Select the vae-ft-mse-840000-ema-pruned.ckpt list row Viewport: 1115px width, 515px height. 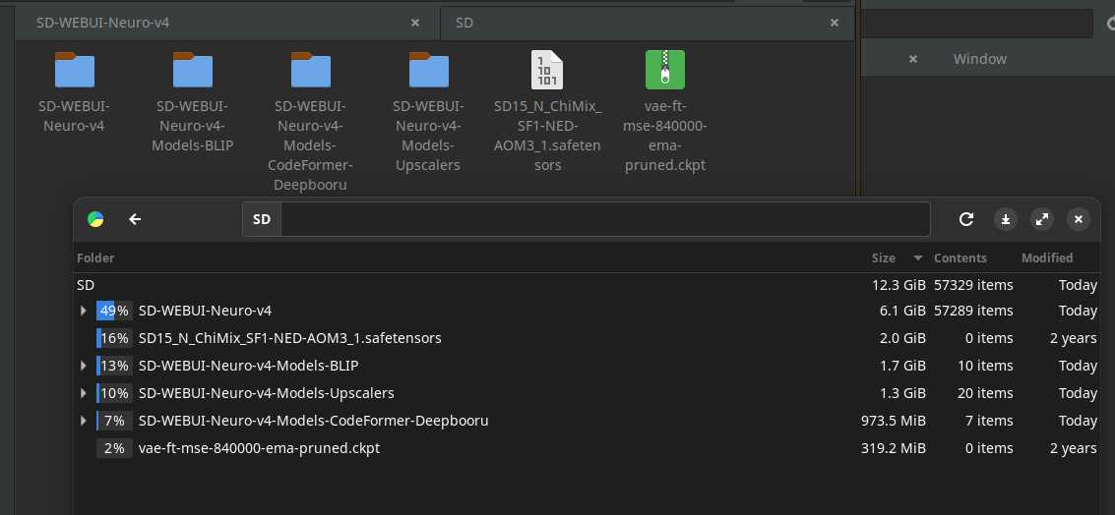point(259,448)
